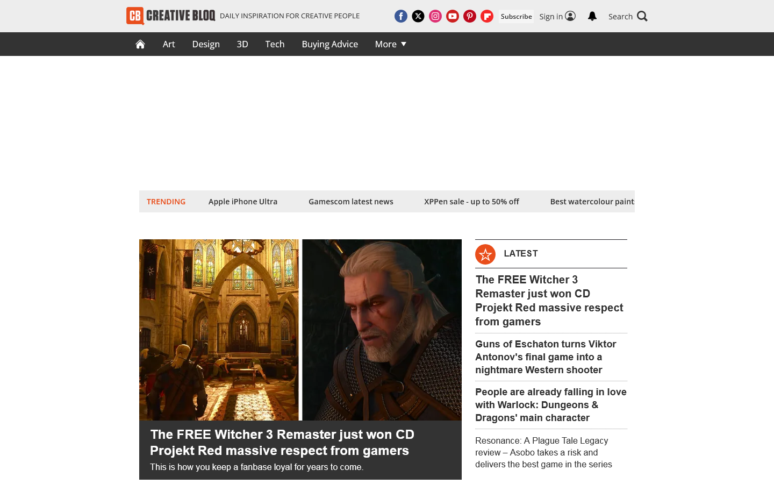Open Warlock: Dungeons & Dragons article link

point(551,405)
